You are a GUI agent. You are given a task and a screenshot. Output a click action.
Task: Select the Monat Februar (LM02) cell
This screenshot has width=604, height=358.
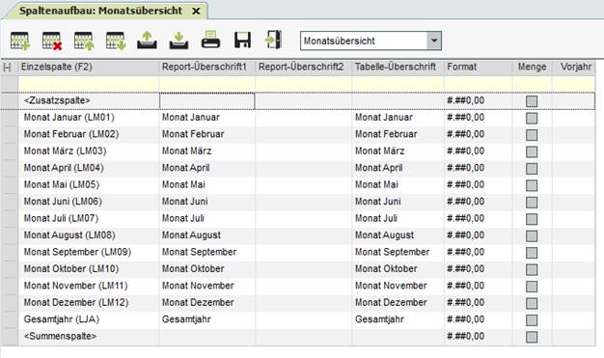pyautogui.click(x=88, y=134)
